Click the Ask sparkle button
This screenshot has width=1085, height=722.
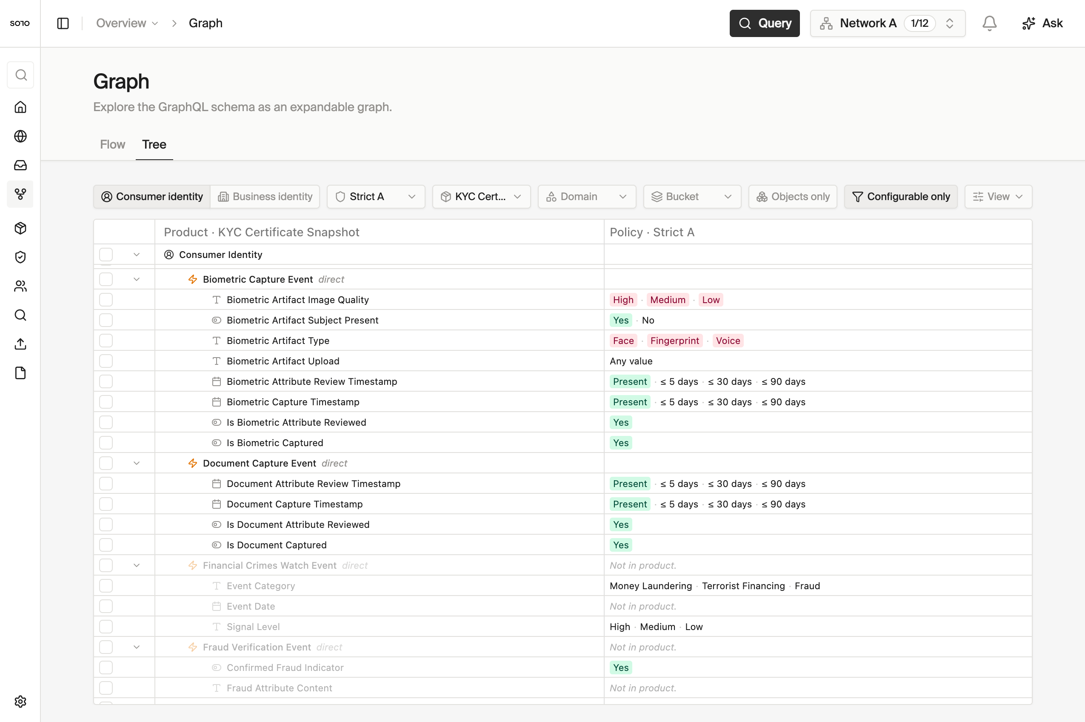1042,23
